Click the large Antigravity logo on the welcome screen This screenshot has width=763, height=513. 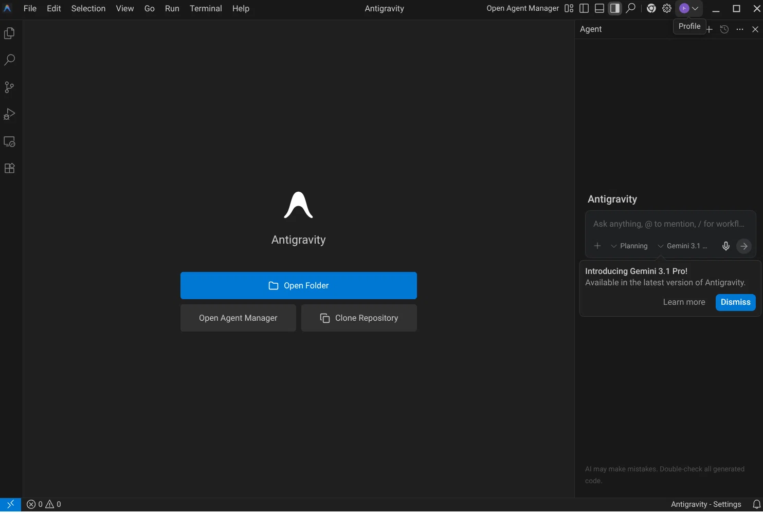pyautogui.click(x=298, y=205)
